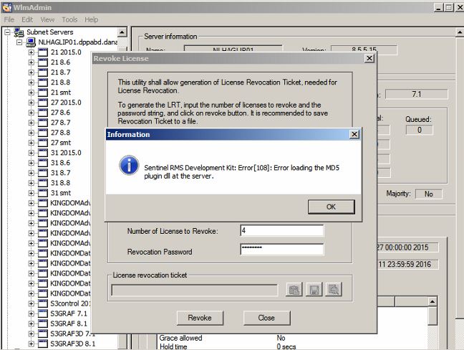Click the Revocation Password field
The width and height of the screenshot is (464, 350).
281,250
